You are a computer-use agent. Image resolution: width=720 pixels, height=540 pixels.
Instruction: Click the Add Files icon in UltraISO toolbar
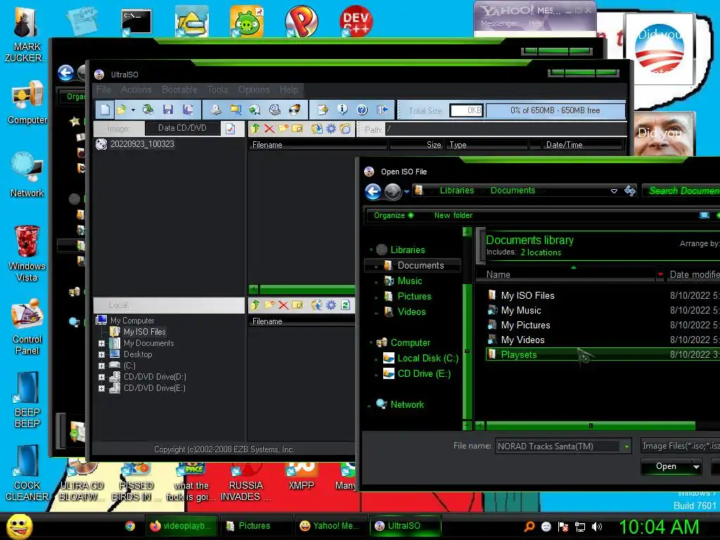click(x=323, y=109)
